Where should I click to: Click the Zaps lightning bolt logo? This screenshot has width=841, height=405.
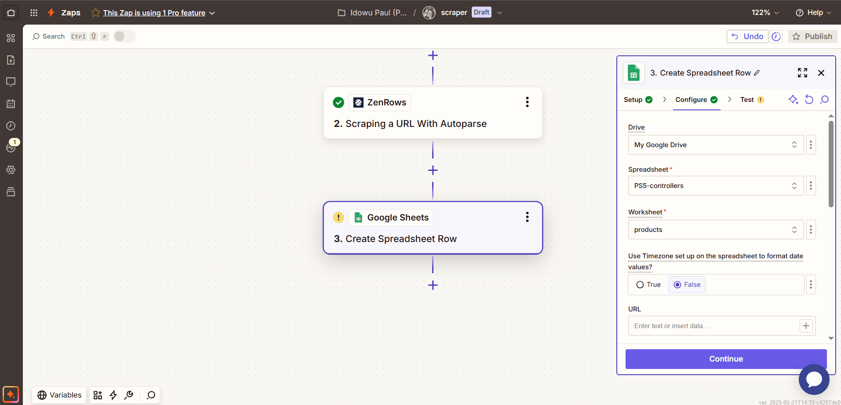click(51, 13)
